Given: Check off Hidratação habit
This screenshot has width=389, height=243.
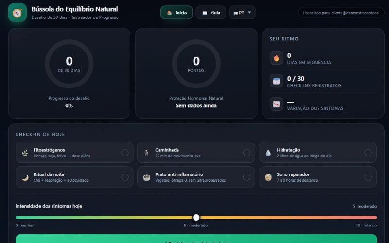Looking at the screenshot, I should pyautogui.click(x=368, y=153).
